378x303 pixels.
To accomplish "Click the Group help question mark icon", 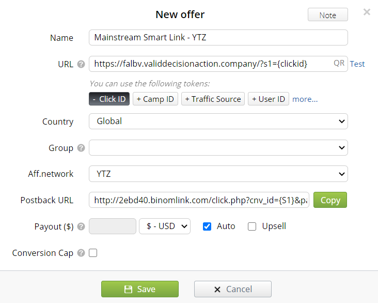I will pyautogui.click(x=81, y=148).
